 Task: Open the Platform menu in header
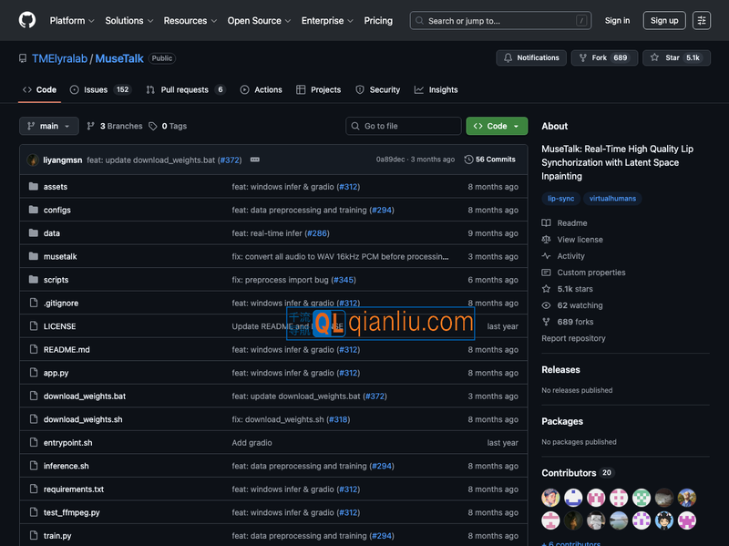click(72, 20)
